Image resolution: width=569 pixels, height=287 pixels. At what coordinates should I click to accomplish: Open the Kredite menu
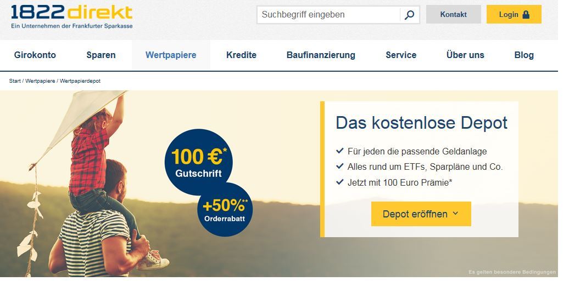pos(241,55)
